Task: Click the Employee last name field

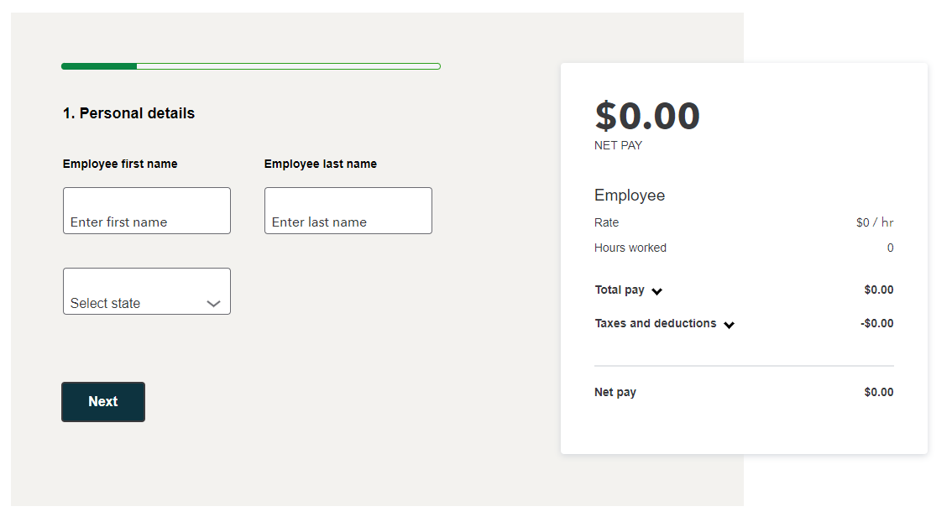Action: pyautogui.click(x=348, y=211)
